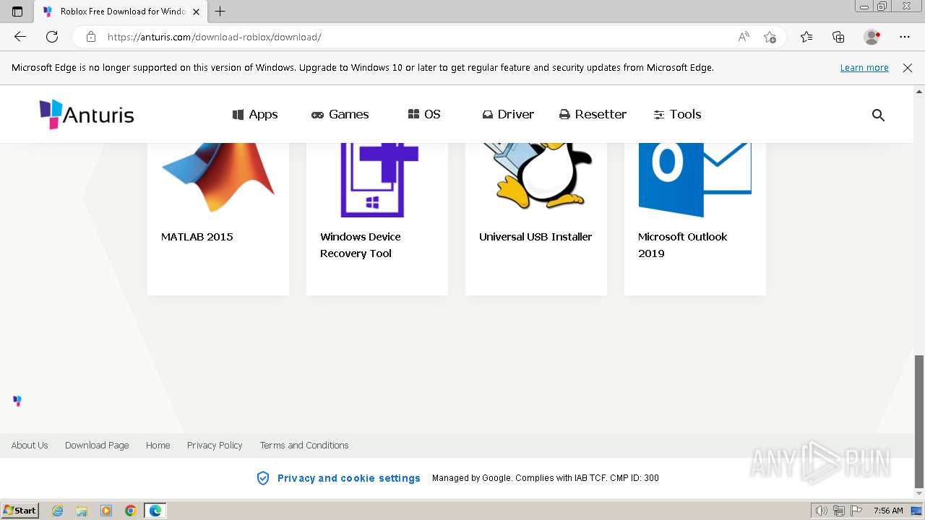Viewport: 925px width, 520px height.
Task: Toggle Read aloud icon in address bar
Action: (744, 37)
